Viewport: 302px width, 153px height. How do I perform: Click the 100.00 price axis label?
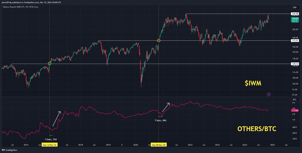(x=295, y=84)
